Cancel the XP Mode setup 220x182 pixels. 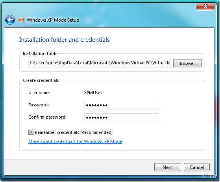pyautogui.click(x=197, y=167)
